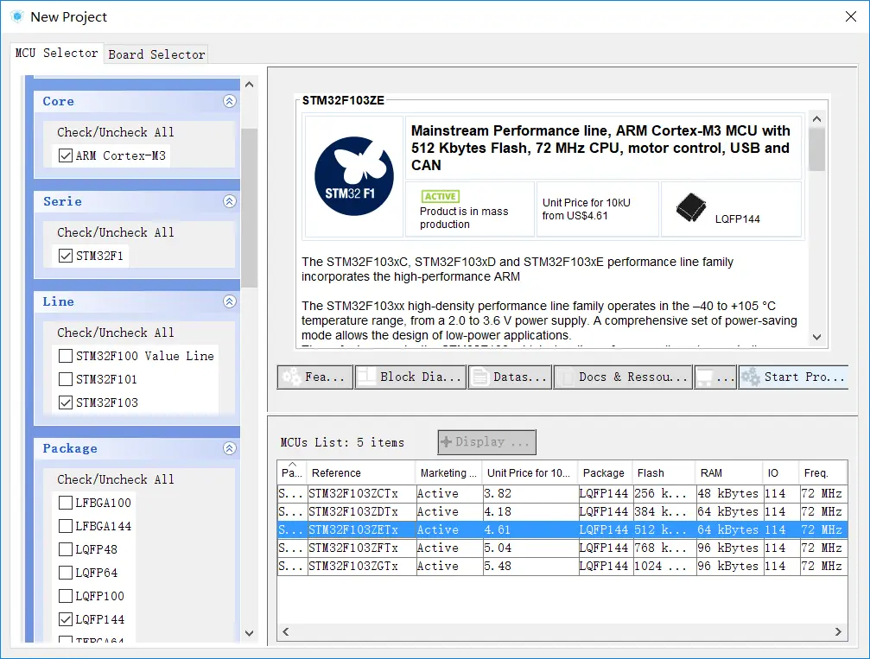Switch to the Board Selector tab
The width and height of the screenshot is (870, 659).
coord(156,54)
